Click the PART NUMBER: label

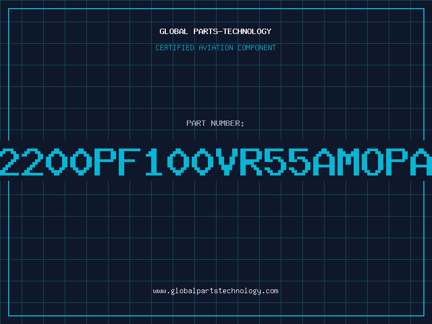[215, 123]
